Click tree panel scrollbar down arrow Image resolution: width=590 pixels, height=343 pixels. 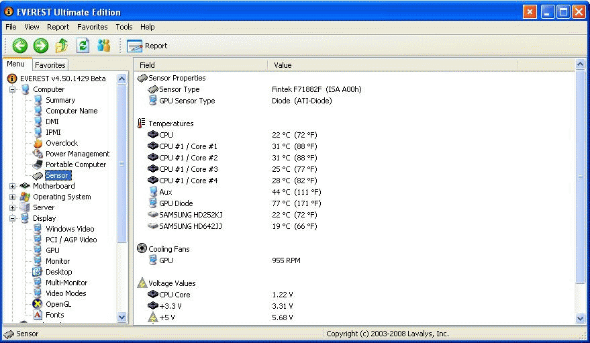point(122,317)
